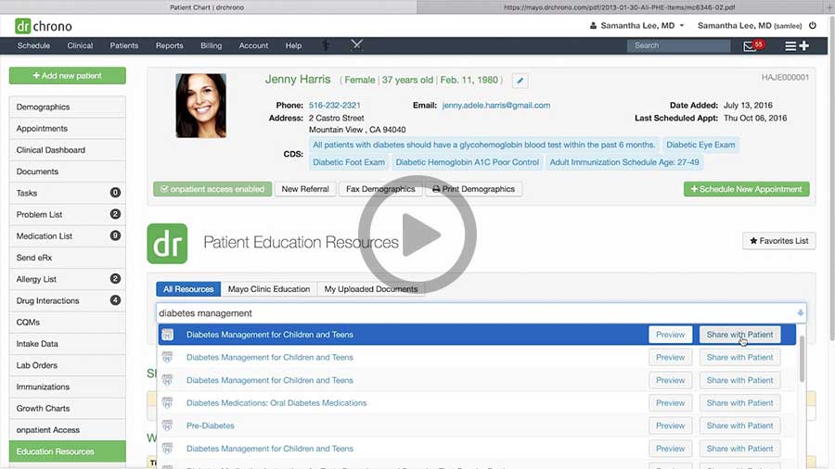835x469 pixels.
Task: Open the Billing menu
Action: pyautogui.click(x=211, y=45)
